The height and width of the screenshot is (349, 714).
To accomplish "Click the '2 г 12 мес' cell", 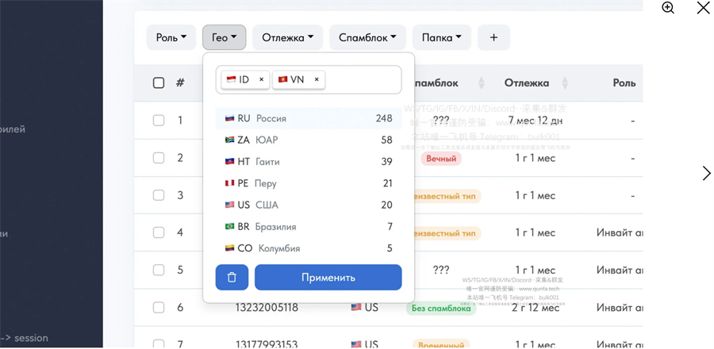I will tap(535, 308).
